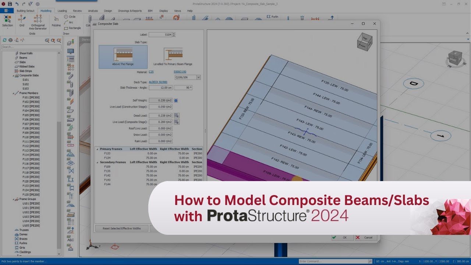Image resolution: width=471 pixels, height=265 pixels.
Task: Open settings gear in quick access toolbar
Action: point(37,4)
